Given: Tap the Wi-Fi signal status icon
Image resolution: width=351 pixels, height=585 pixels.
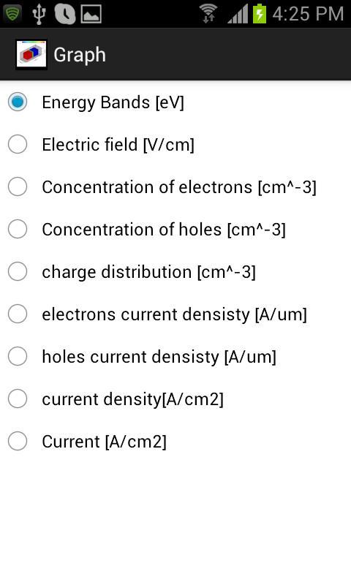Looking at the screenshot, I should click(x=208, y=14).
